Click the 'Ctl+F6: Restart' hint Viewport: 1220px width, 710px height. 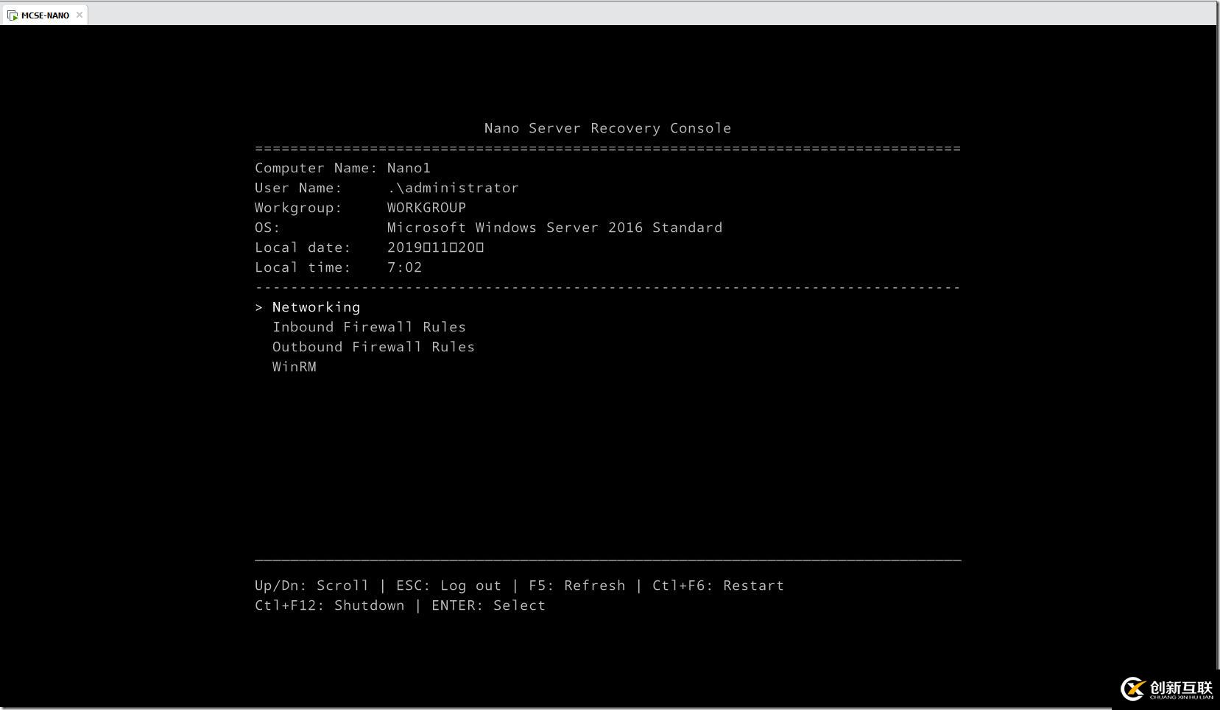click(x=718, y=586)
